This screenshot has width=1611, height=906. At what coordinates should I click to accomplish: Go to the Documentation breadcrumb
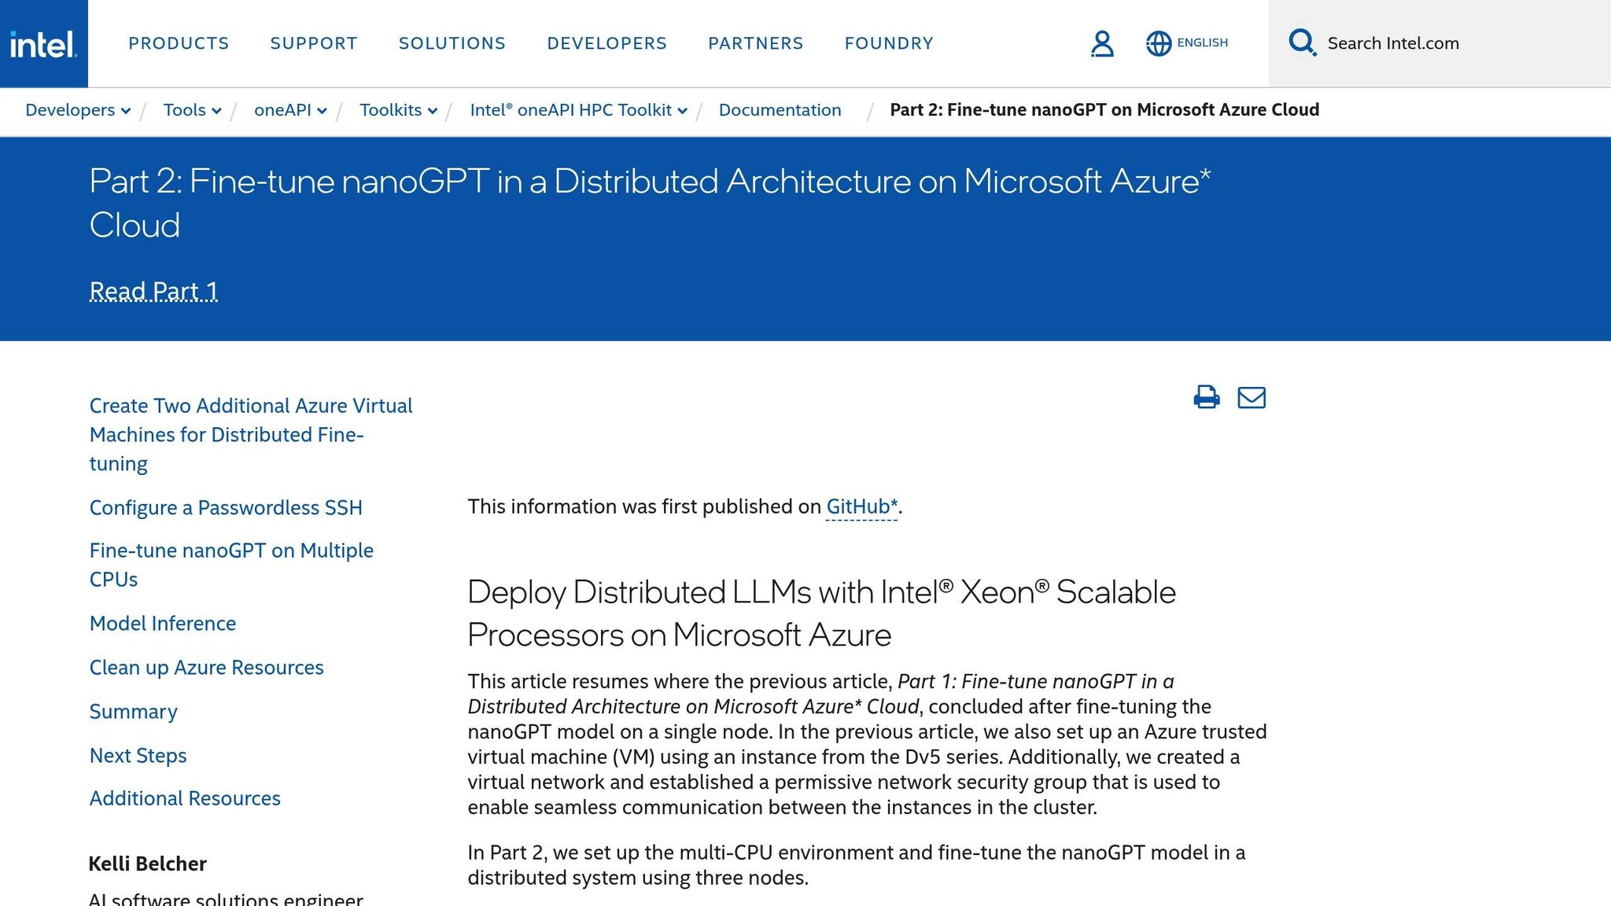tap(780, 110)
